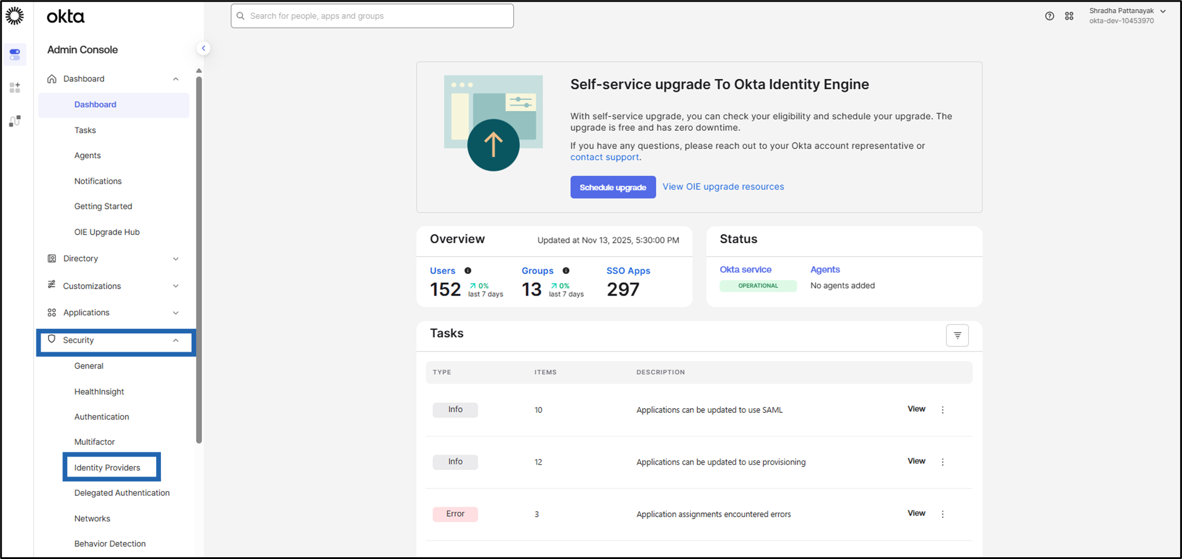The height and width of the screenshot is (559, 1182).
Task: Click the Okta sunburst logo icon
Action: (15, 16)
